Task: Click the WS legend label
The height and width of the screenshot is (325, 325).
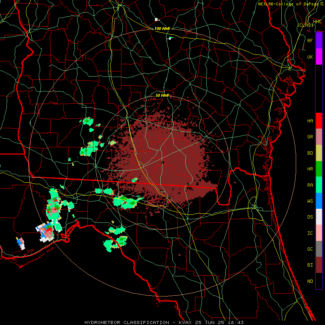Action: (310, 201)
